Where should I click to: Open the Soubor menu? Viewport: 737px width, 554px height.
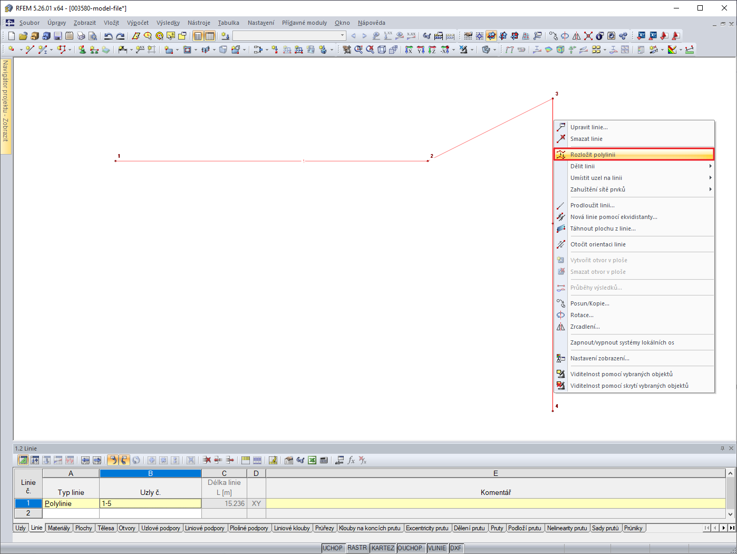coord(30,23)
